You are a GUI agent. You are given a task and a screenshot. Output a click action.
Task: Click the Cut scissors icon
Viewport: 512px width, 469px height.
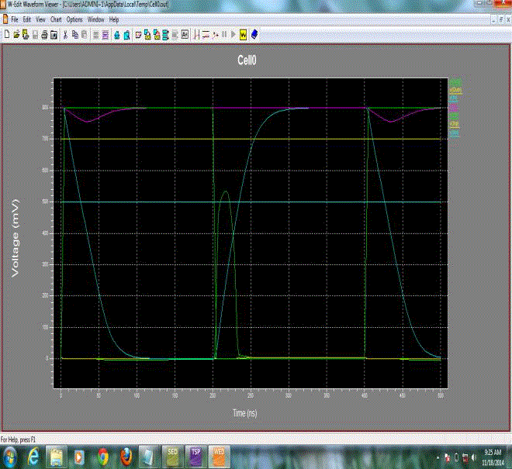[65, 34]
